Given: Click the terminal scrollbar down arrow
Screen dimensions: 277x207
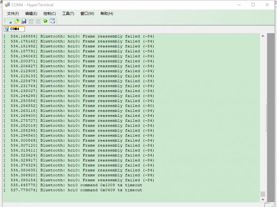Looking at the screenshot, I should click(263, 200).
